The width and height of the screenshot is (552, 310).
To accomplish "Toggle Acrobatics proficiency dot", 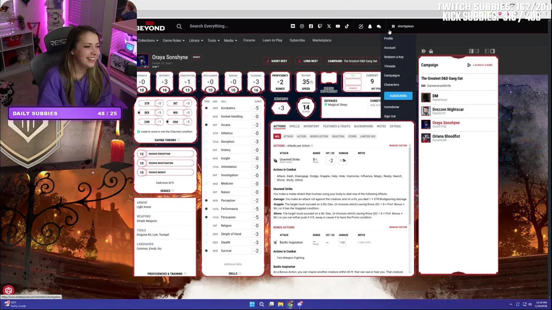I will point(206,108).
